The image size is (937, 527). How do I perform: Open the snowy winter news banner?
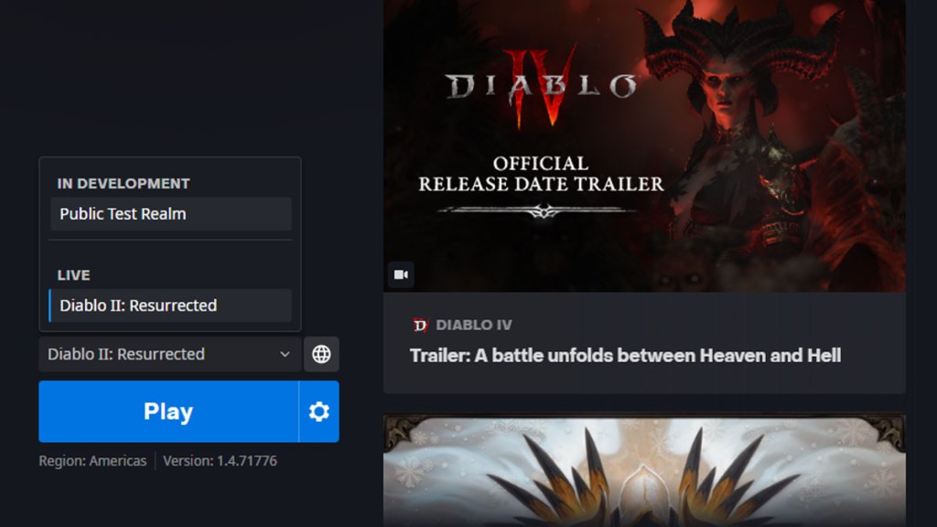[644, 470]
